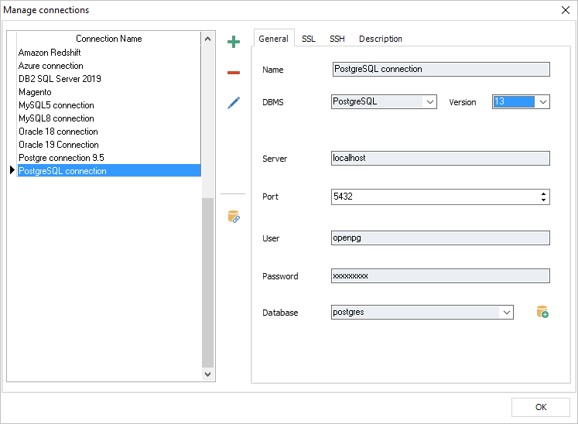Switch to the General tab
The width and height of the screenshot is (578, 424).
coord(273,39)
